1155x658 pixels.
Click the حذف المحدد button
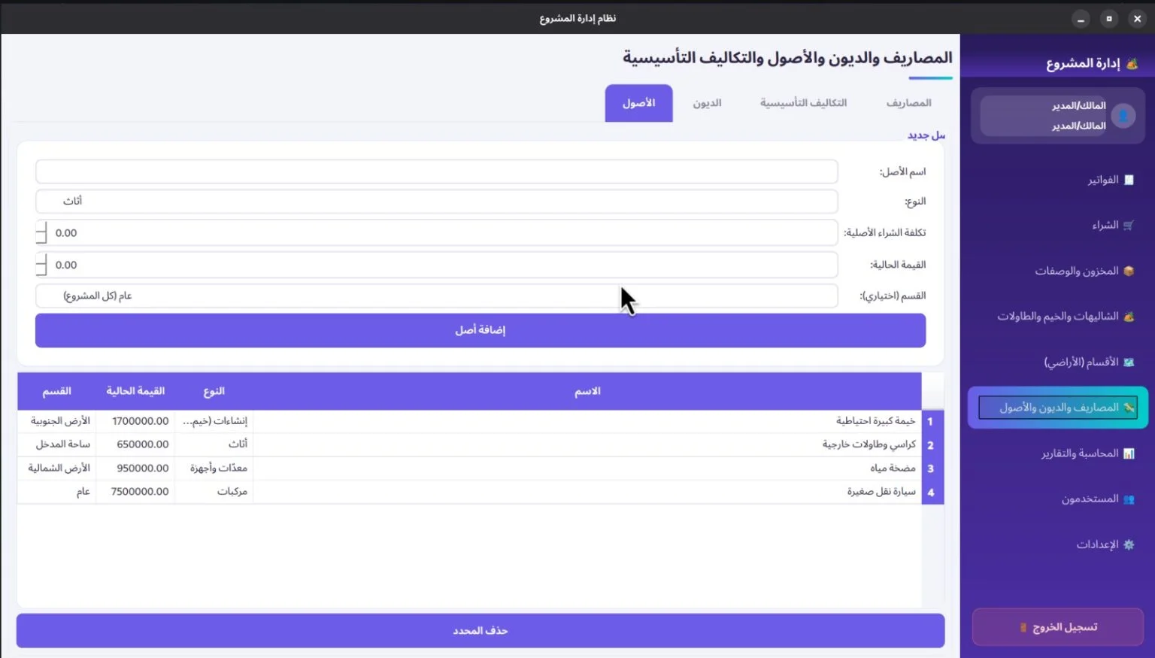pos(480,630)
